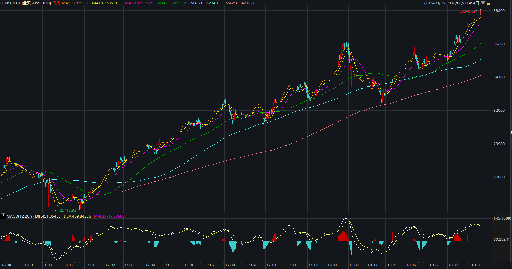Click the unlock padlock icon
512x269 pixels.
click(x=489, y=3)
